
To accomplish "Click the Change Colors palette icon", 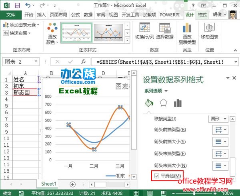I will [x=52, y=27].
